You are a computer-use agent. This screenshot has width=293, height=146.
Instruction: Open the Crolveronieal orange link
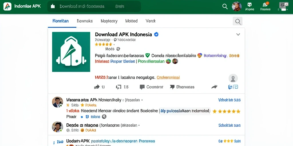[x=168, y=78]
